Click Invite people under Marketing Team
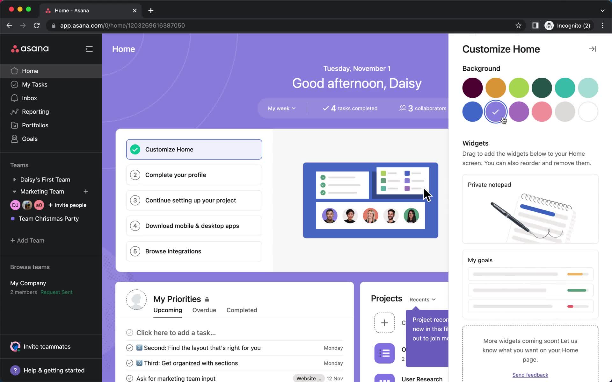 [x=67, y=205]
